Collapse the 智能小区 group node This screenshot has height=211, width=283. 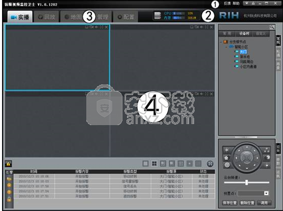[226, 47]
